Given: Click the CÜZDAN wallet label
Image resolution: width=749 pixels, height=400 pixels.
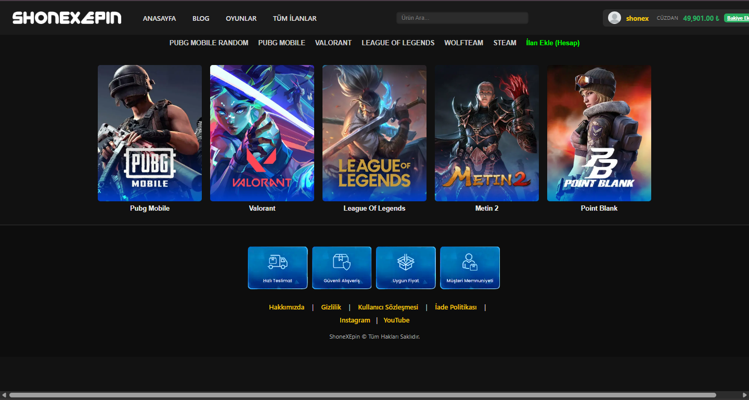Looking at the screenshot, I should click(667, 18).
